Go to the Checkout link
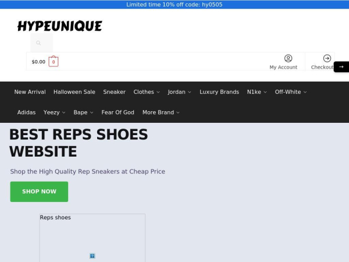This screenshot has height=262, width=349. (322, 67)
